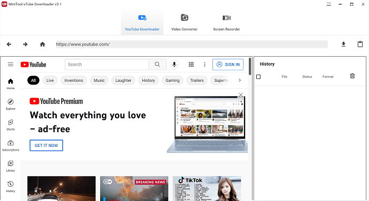
Task: Expand more chips with right chevron
Action: coord(239,80)
